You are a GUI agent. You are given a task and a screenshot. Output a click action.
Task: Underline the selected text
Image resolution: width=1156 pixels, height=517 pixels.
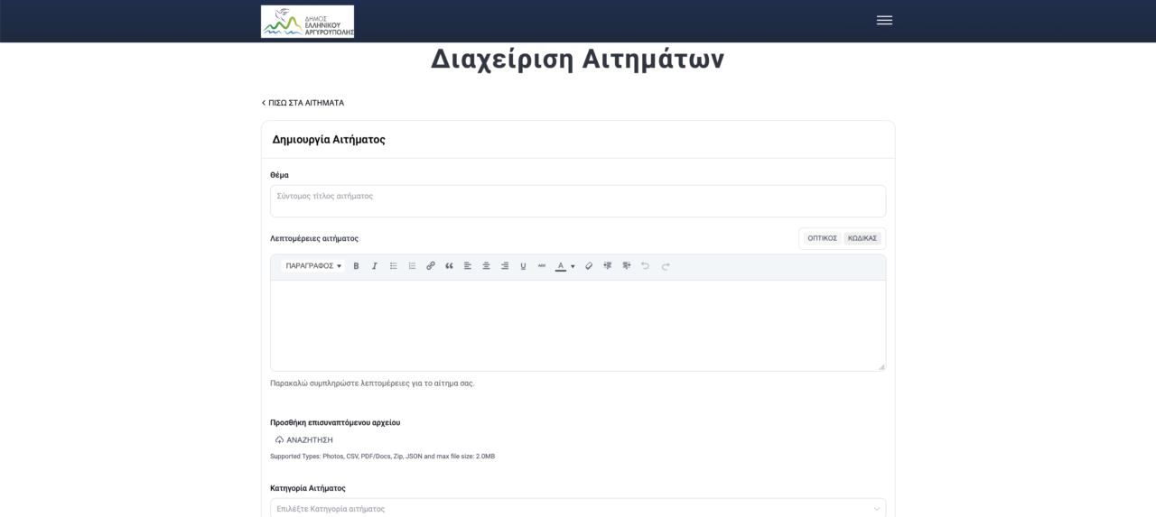pos(523,266)
